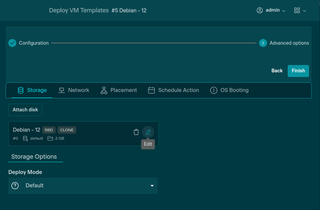Open the Schedule Action tab
The height and width of the screenshot is (210, 320).
[173, 90]
